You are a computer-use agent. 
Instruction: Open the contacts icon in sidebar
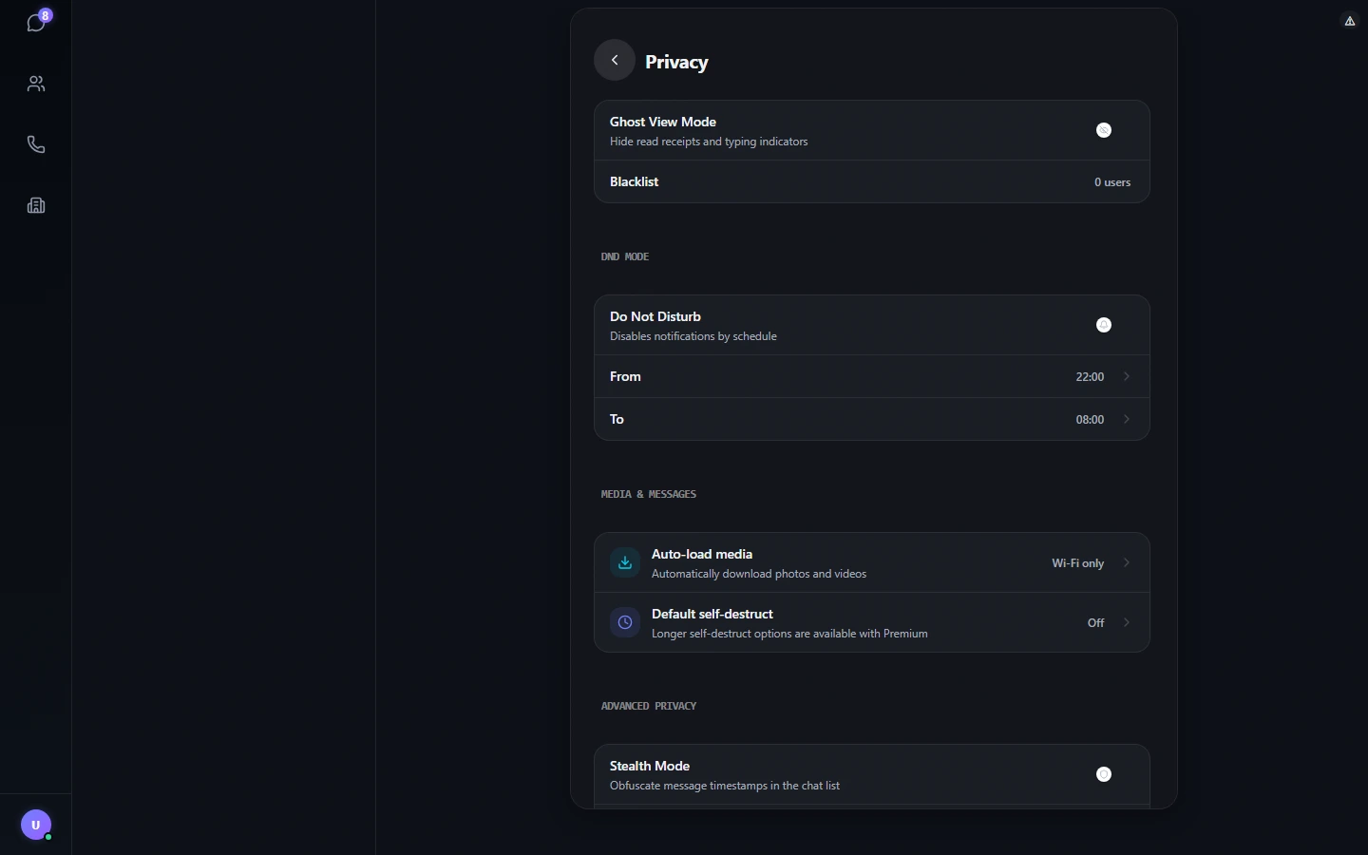[x=36, y=84]
